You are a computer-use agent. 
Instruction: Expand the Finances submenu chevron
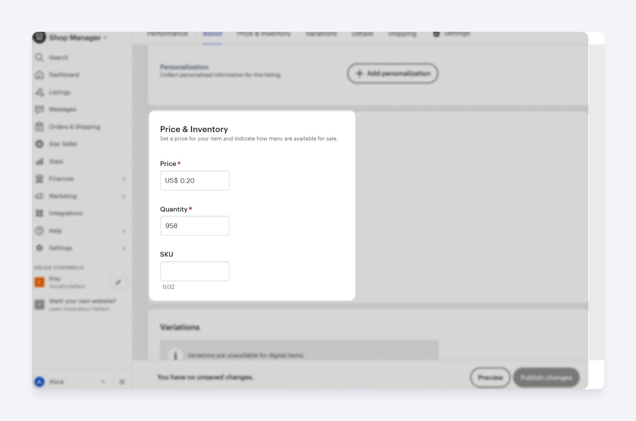tap(124, 179)
